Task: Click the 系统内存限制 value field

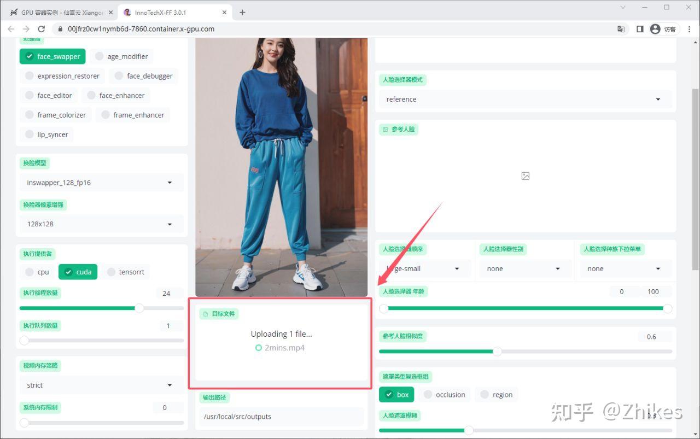Action: click(168, 408)
